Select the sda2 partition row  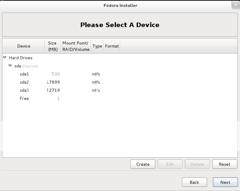pos(120,82)
